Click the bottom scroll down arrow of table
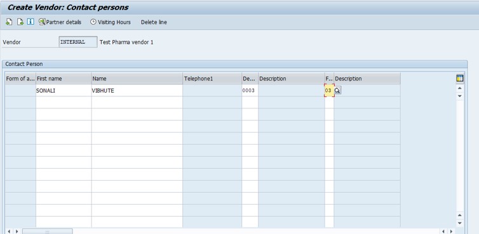Screen dimensions: 479x234 [x=460, y=223]
